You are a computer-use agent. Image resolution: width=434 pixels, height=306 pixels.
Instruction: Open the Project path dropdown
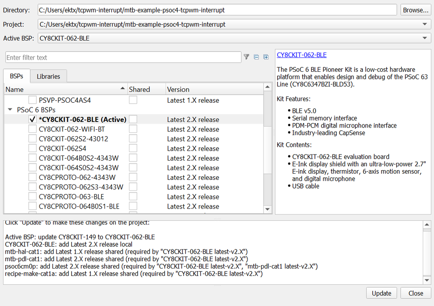pos(424,24)
